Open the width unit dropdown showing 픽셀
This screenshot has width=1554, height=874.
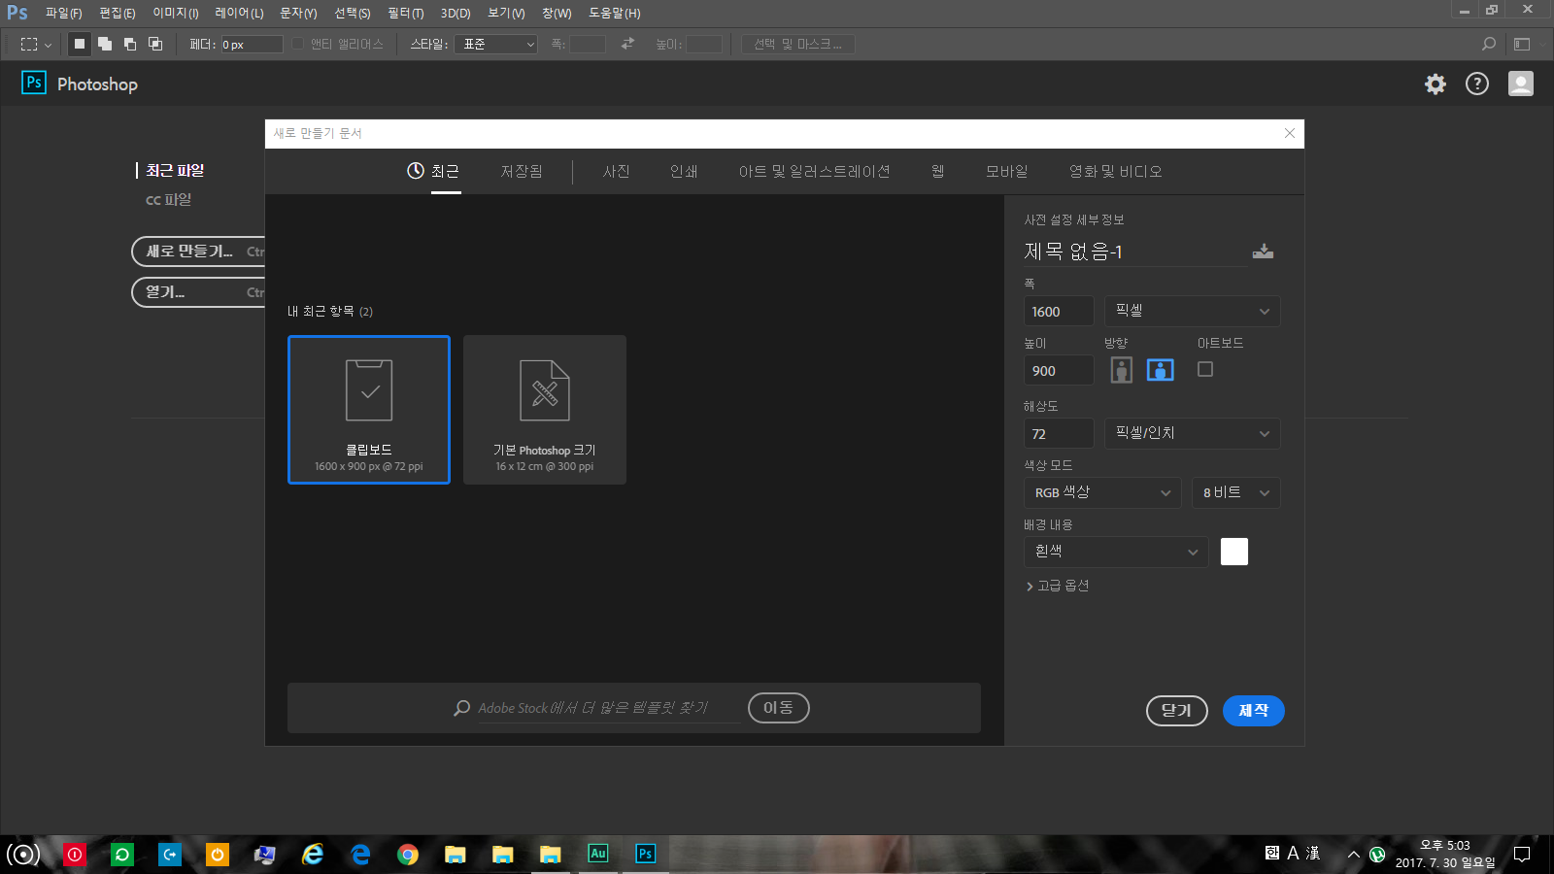[1192, 311]
